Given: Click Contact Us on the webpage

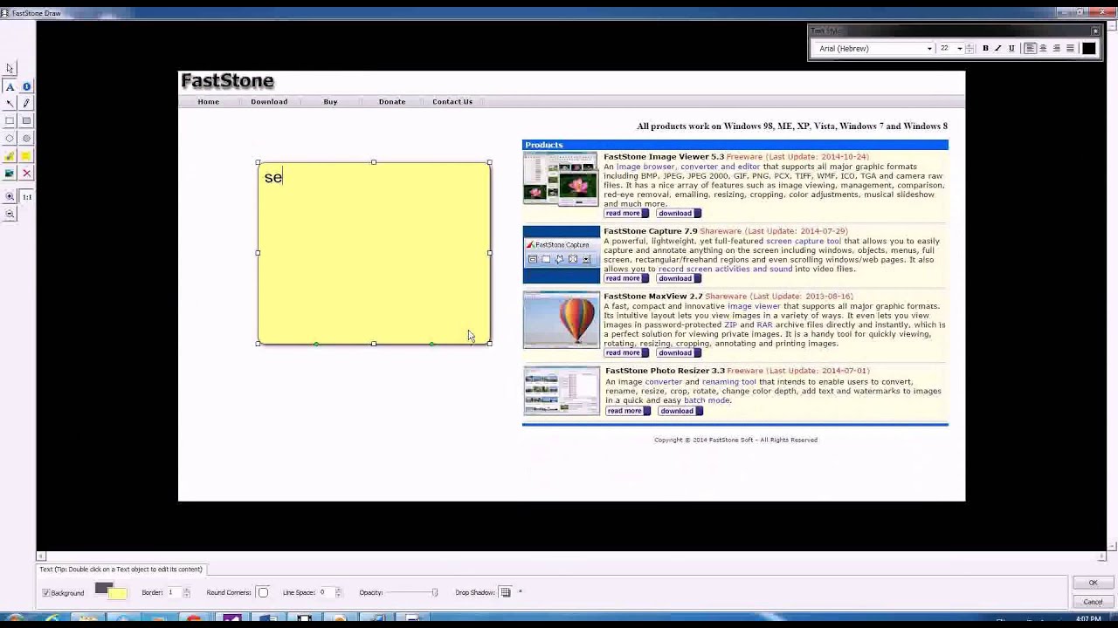Looking at the screenshot, I should [x=452, y=102].
